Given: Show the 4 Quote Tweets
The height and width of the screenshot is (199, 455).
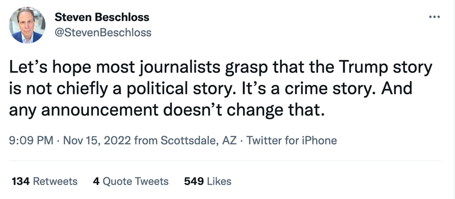Looking at the screenshot, I should [130, 181].
